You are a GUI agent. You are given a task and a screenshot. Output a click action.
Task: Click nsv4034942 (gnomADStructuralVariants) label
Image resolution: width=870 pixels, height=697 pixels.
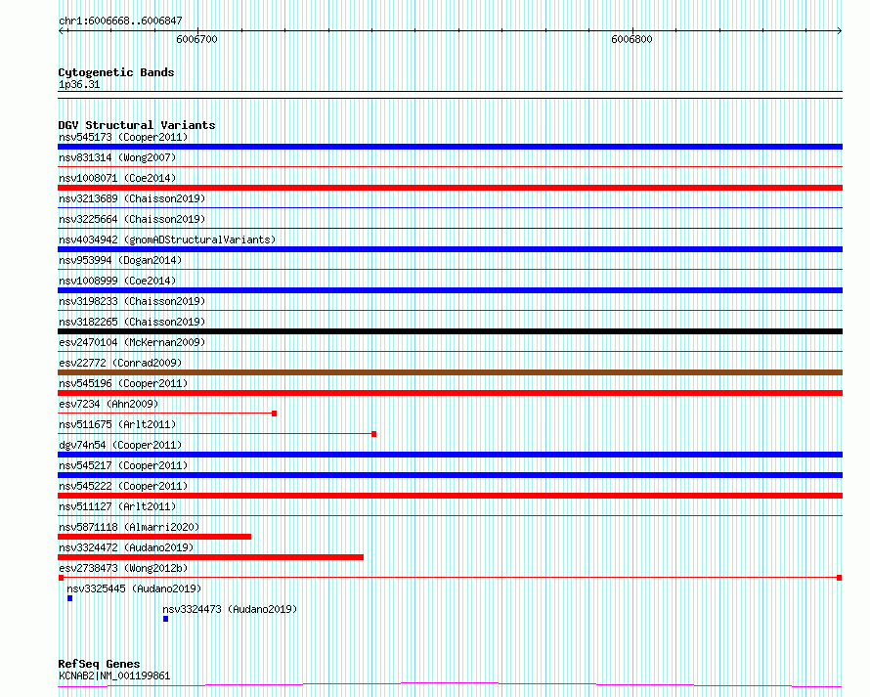click(167, 240)
